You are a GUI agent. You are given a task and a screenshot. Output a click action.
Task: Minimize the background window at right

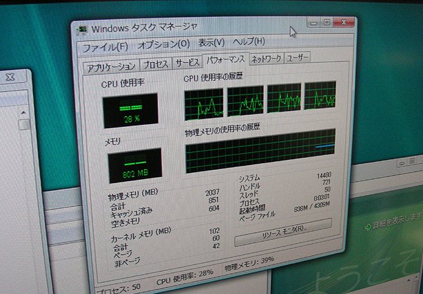(402, 163)
